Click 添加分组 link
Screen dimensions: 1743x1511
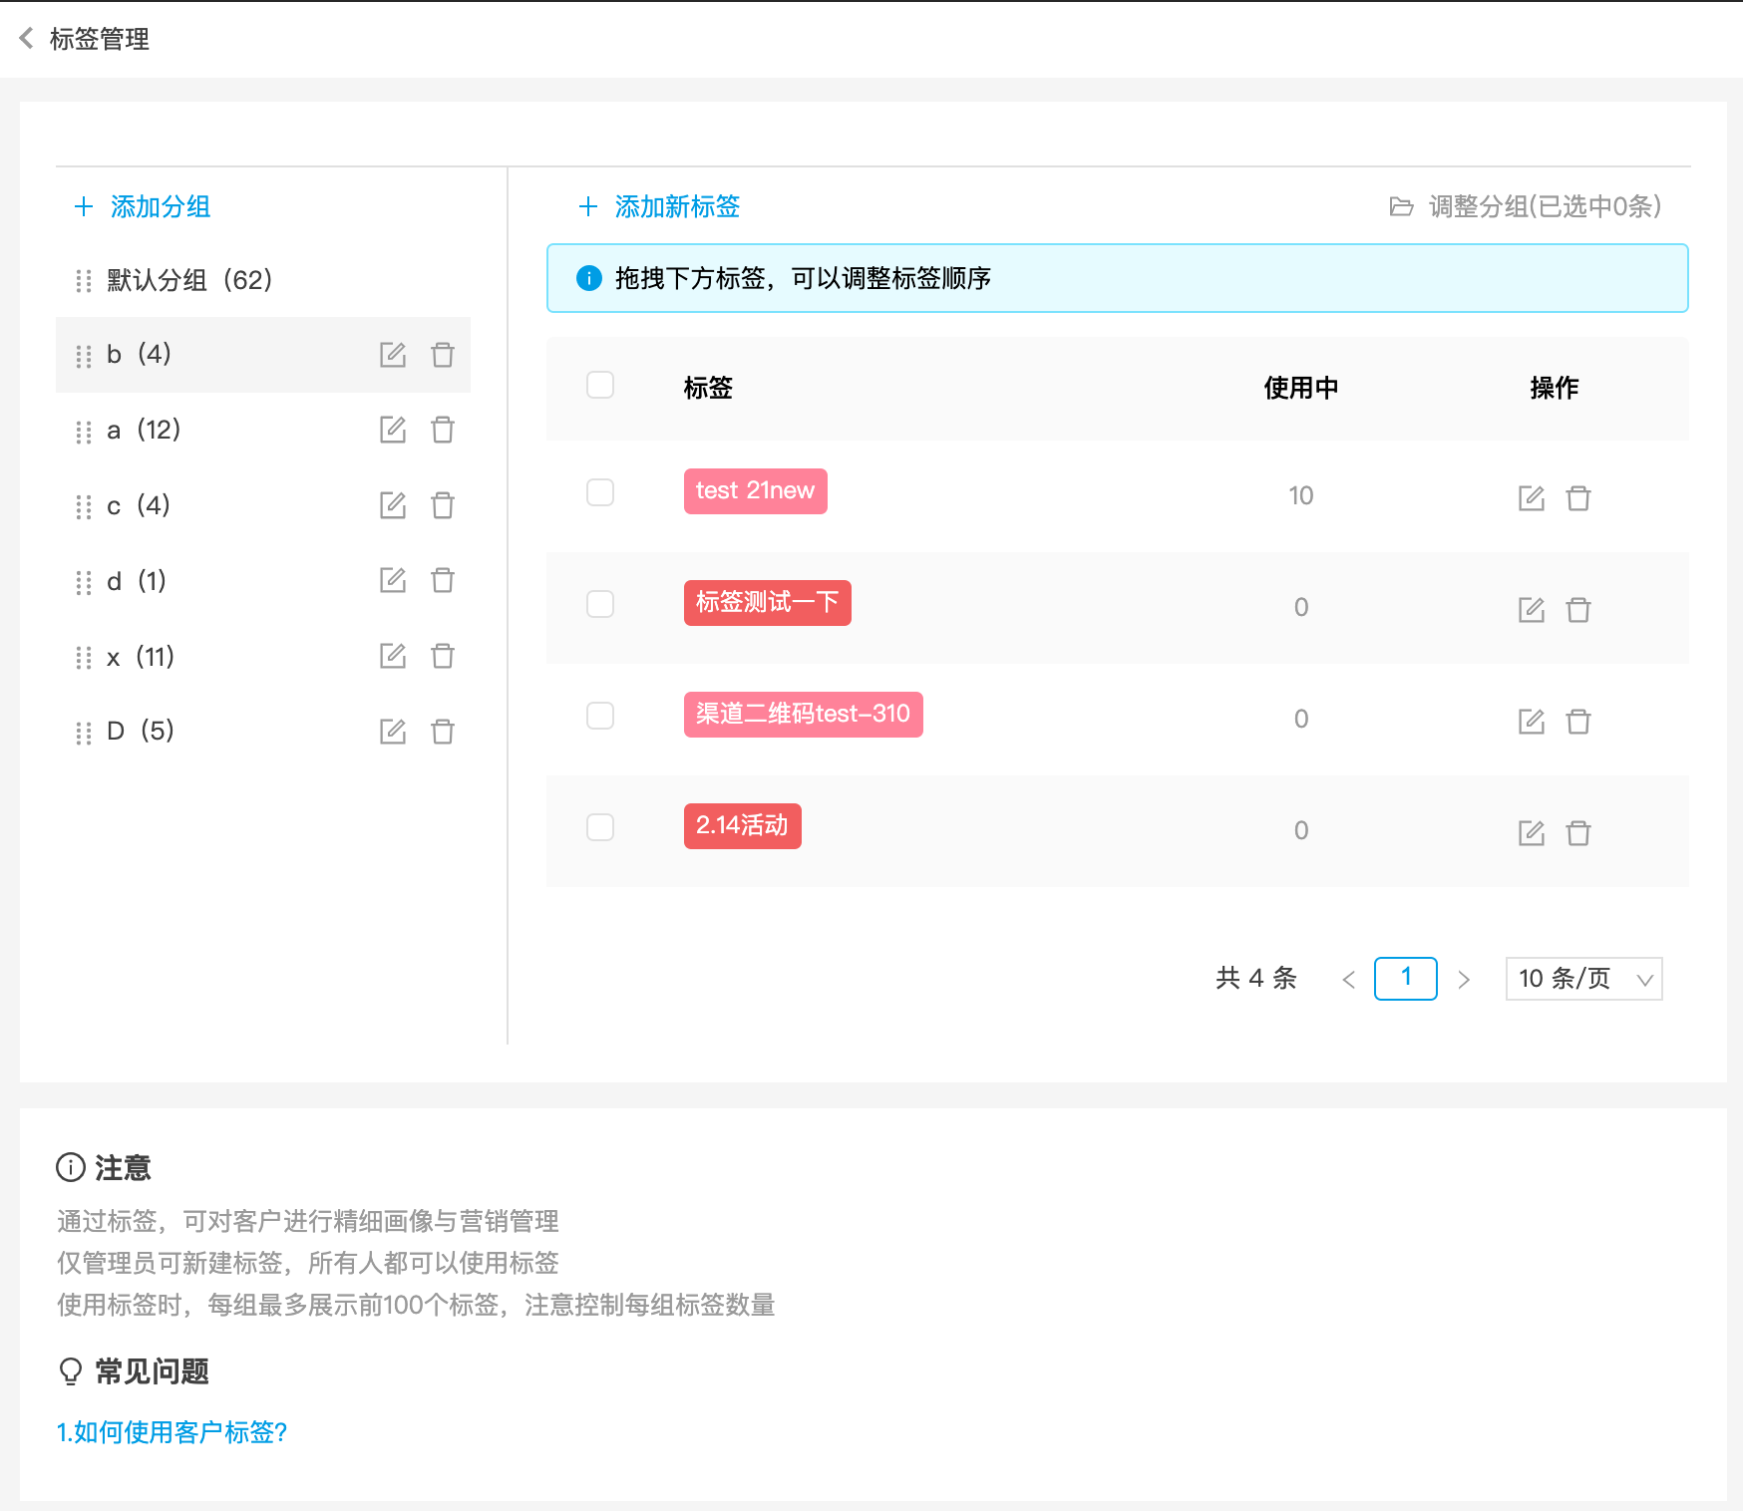[x=161, y=206]
